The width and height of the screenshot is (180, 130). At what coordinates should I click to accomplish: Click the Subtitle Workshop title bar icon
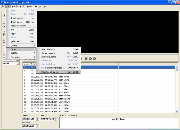2,2
